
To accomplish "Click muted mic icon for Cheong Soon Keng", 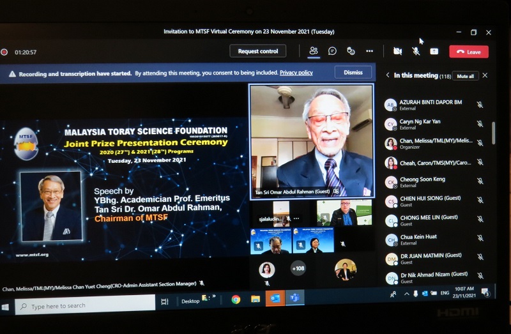I will tap(480, 181).
